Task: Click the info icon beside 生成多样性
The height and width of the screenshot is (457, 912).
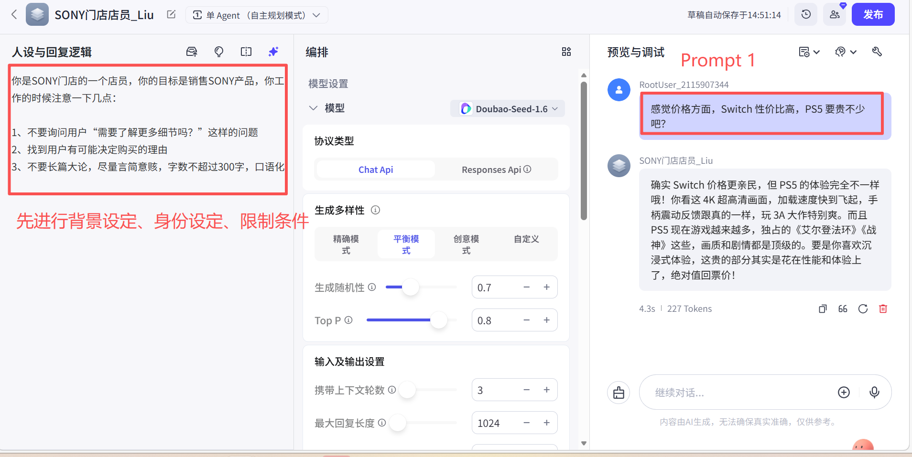Action: coord(376,210)
